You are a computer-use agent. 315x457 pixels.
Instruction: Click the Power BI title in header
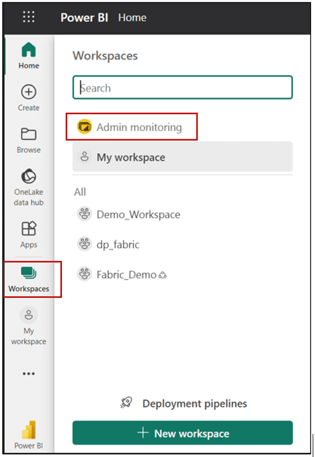tap(84, 18)
